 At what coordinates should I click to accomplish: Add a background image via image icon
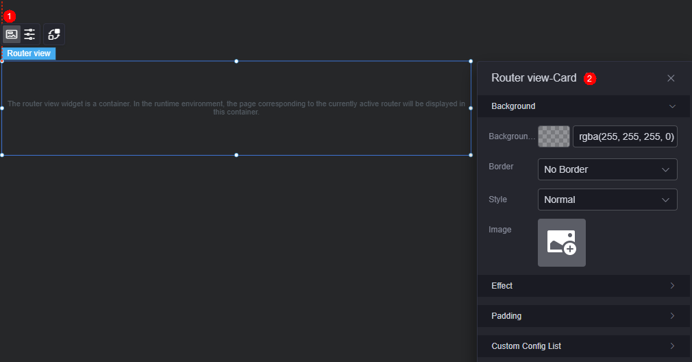[562, 243]
